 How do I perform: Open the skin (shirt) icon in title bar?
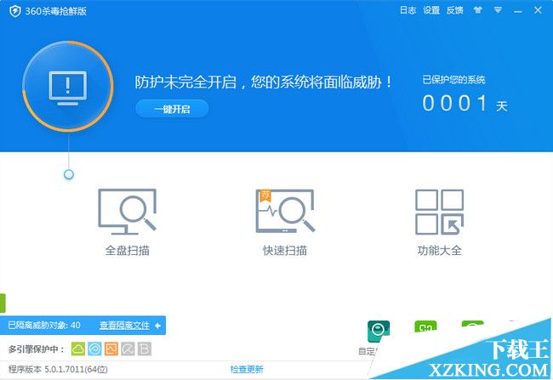479,10
